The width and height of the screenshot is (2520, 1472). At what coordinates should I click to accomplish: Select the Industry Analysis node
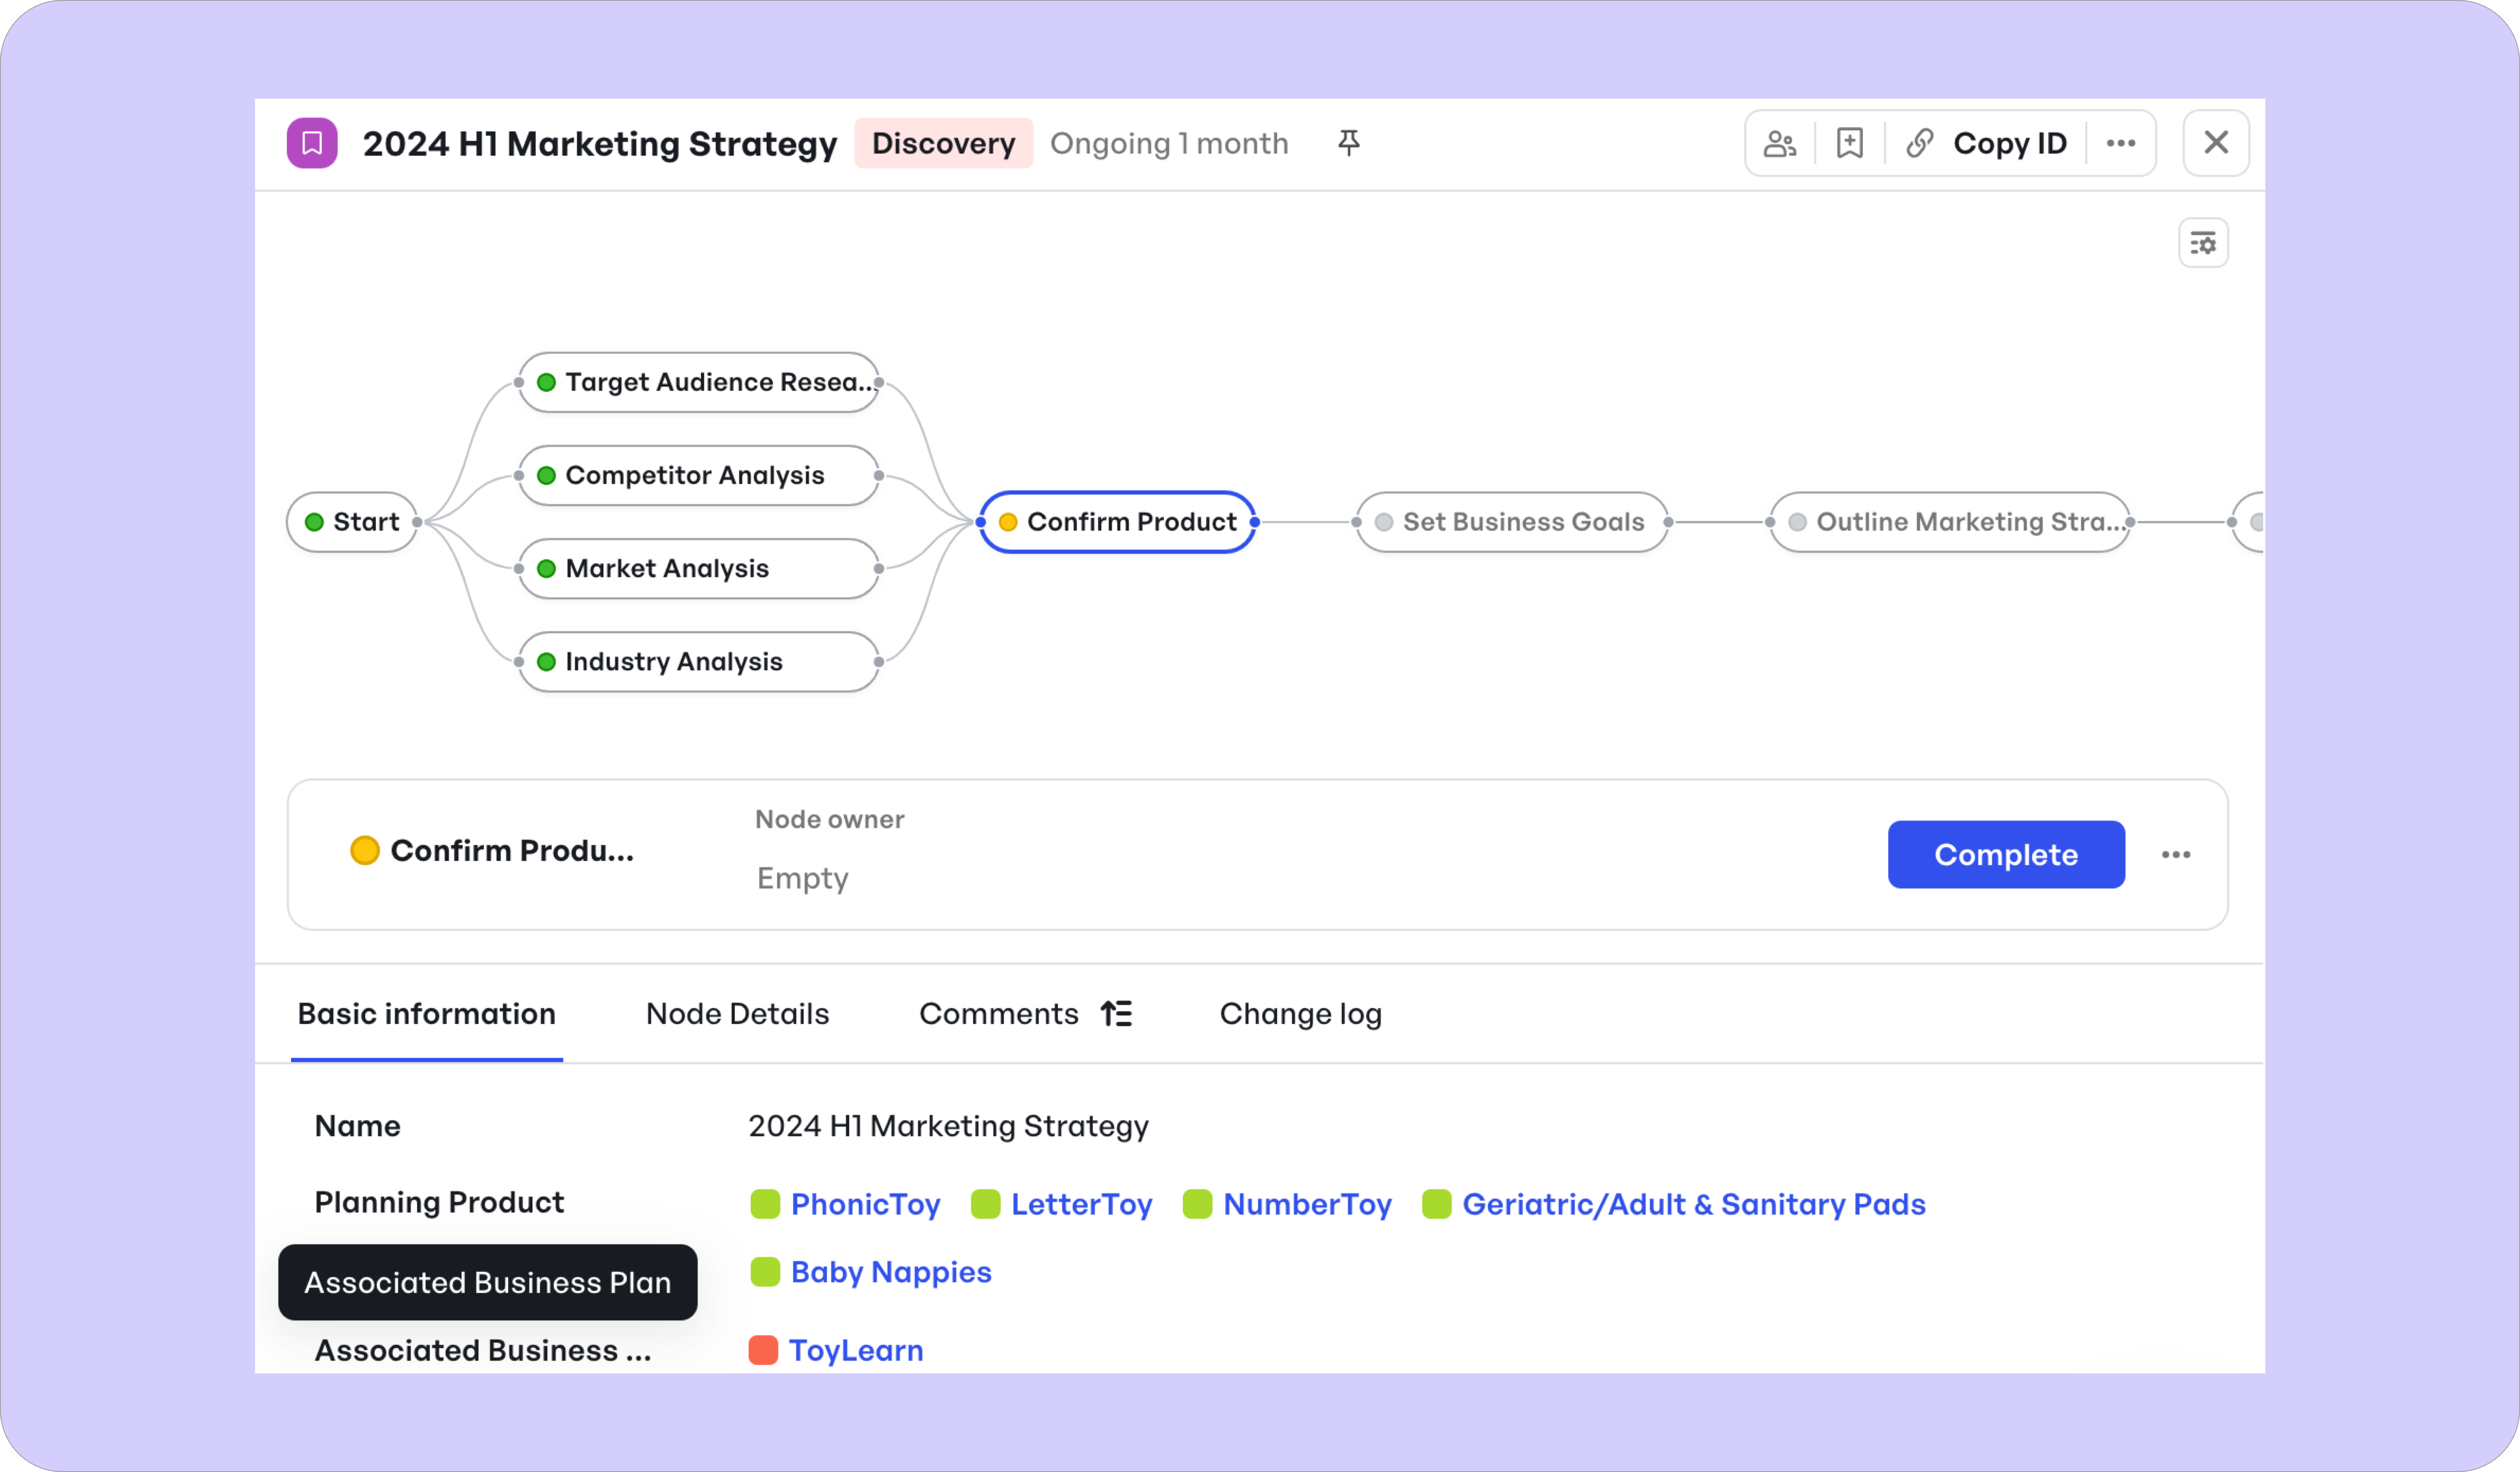click(699, 661)
